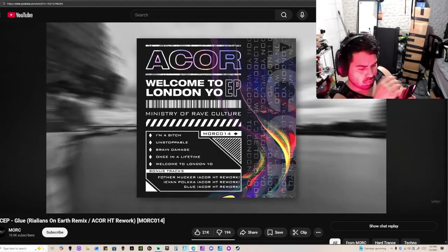
Task: Open the Bluetooth tray icon
Action: [400, 248]
